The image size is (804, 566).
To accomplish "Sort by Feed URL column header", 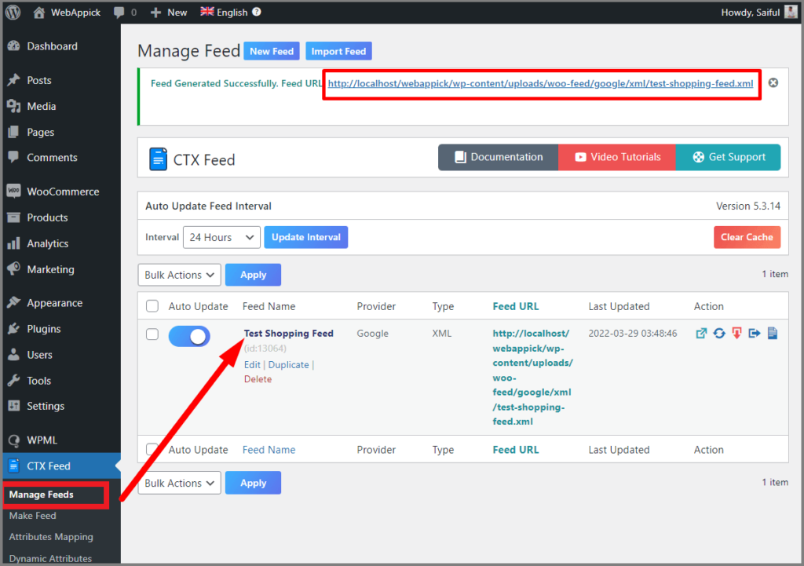I will (516, 306).
